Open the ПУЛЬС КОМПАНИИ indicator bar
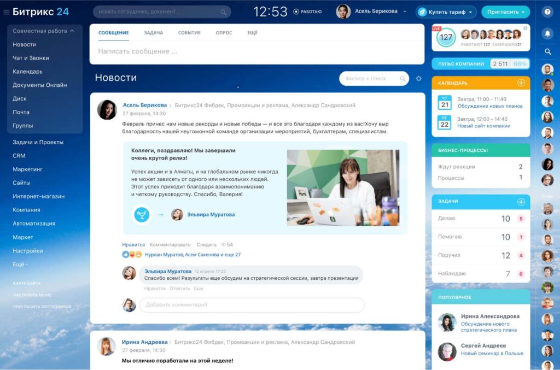560x370 pixels. [x=481, y=64]
